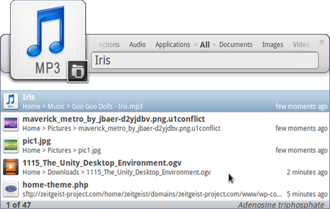Click the small MP3 icon beside Iris

click(x=11, y=101)
